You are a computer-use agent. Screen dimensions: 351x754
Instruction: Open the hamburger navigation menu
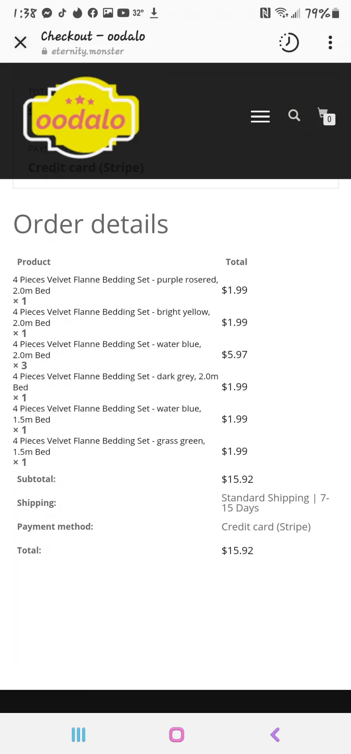pyautogui.click(x=260, y=116)
